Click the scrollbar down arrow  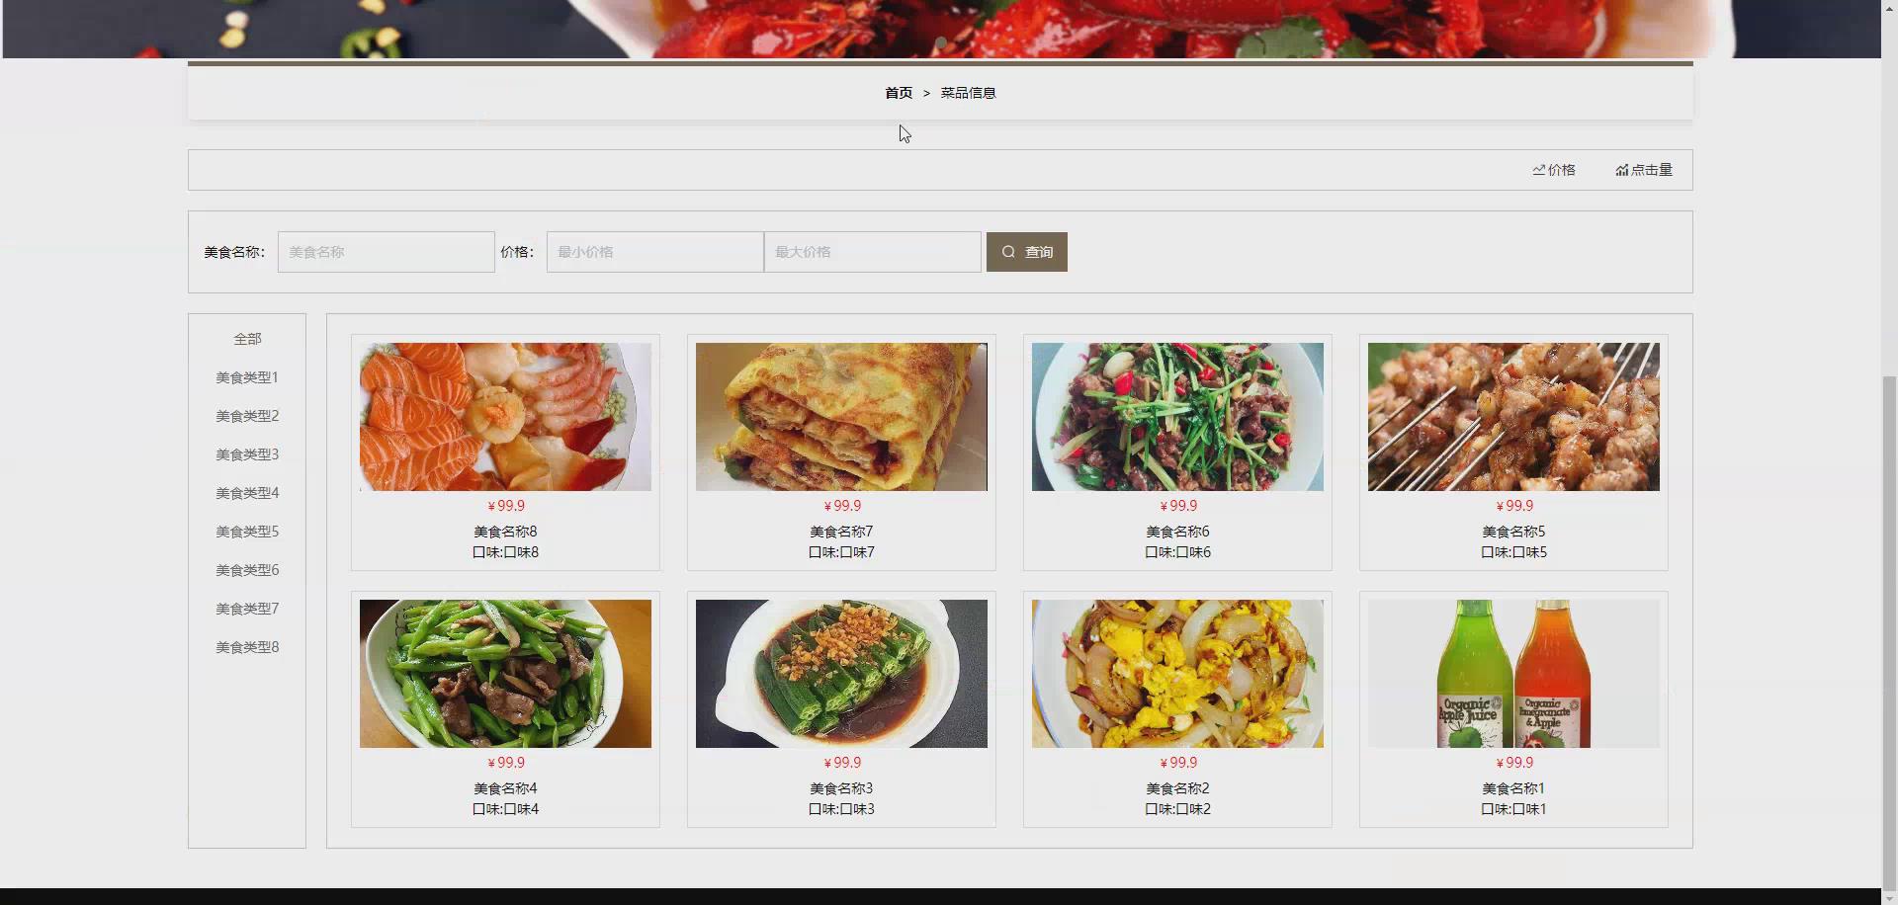coord(1889,897)
